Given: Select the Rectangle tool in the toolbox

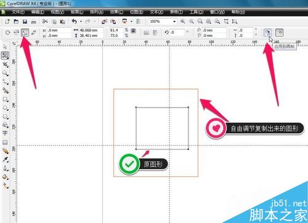Looking at the screenshot, I should (5, 100).
